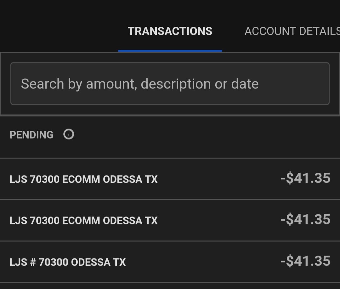Screen dimensions: 340x289
Task: Click the -$41.35 amount on the LJS # 70300 row
Action: [x=305, y=261]
